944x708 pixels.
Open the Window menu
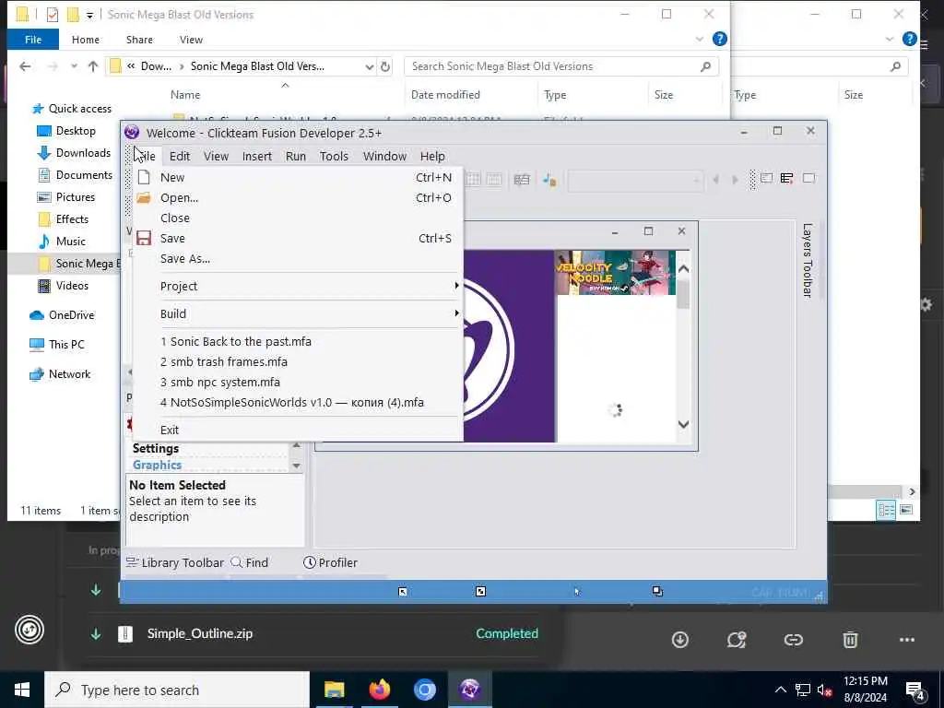pos(384,156)
